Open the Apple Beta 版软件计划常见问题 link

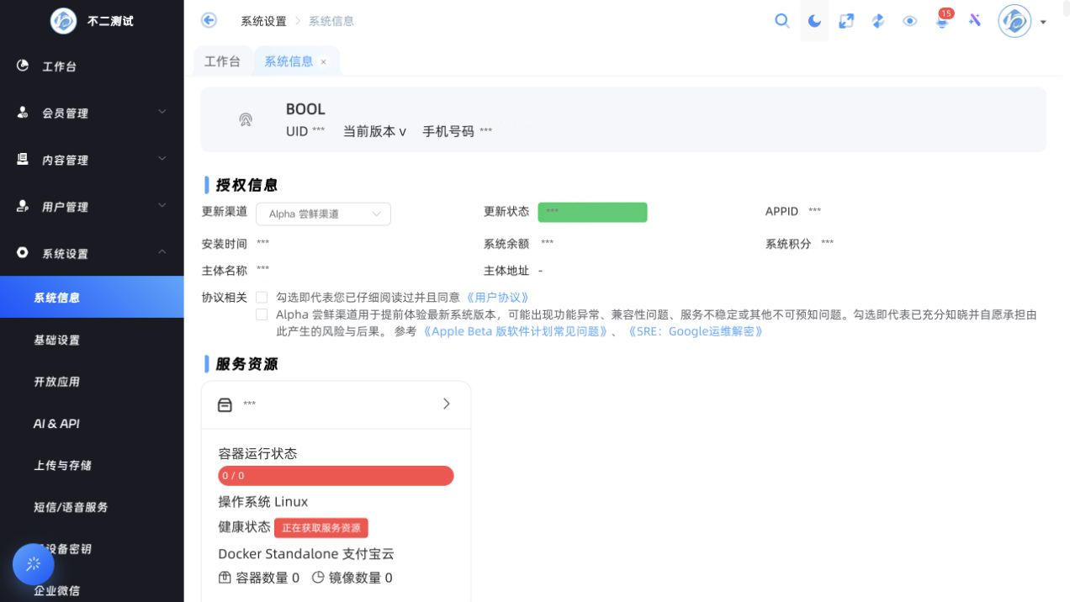[515, 331]
